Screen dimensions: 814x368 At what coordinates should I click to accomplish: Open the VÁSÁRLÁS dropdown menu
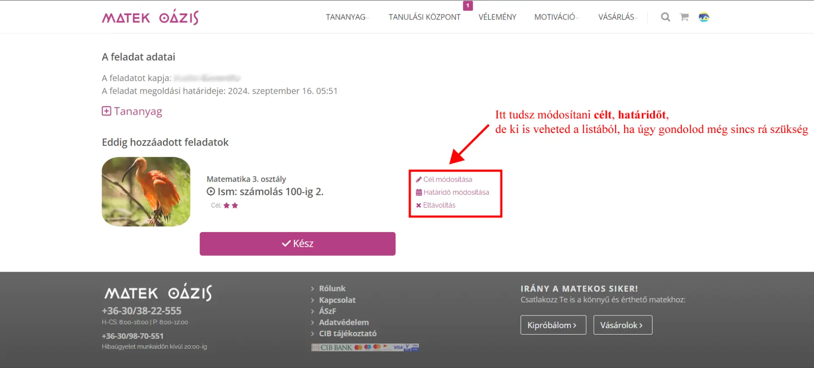point(616,17)
